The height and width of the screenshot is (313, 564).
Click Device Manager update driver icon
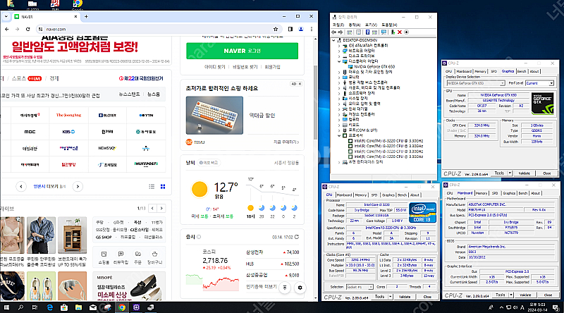393,32
